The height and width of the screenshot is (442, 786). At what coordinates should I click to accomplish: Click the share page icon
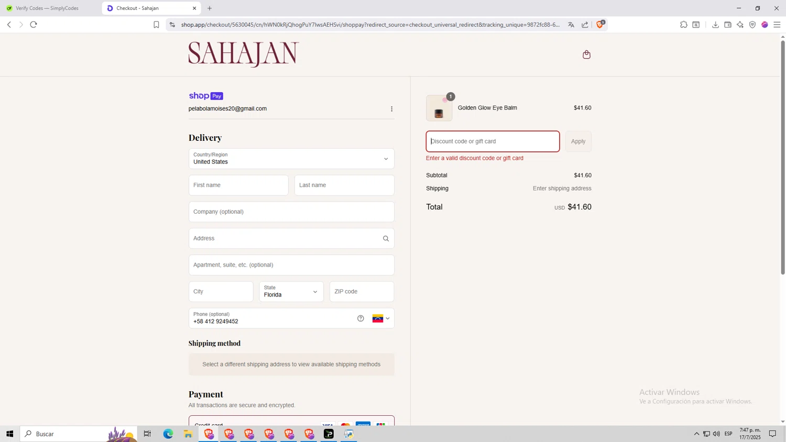click(585, 25)
